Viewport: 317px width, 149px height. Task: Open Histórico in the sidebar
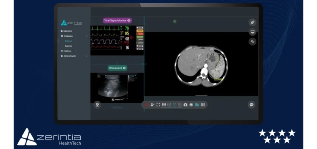click(67, 51)
